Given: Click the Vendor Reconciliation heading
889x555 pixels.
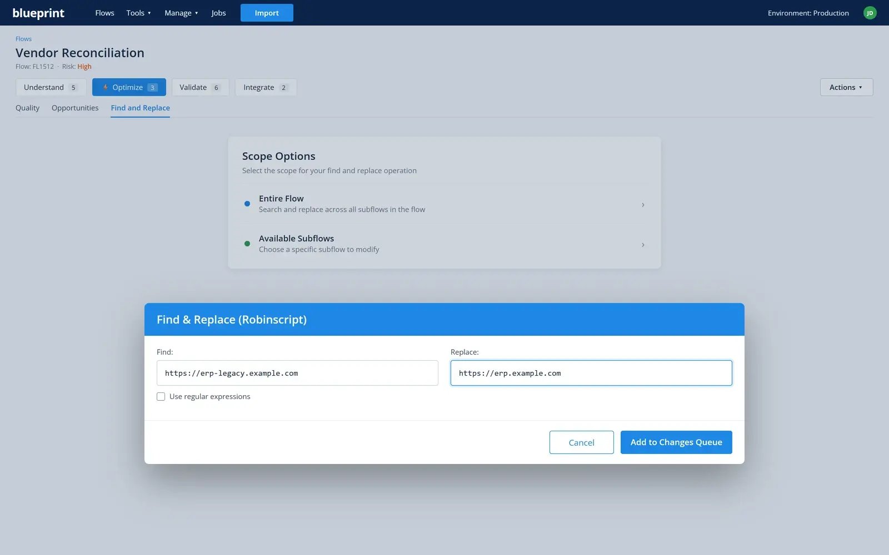Looking at the screenshot, I should pos(80,53).
